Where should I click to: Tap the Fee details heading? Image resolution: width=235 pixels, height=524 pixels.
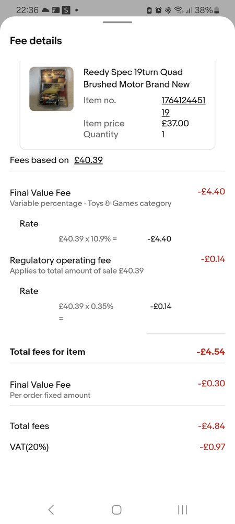tap(36, 40)
